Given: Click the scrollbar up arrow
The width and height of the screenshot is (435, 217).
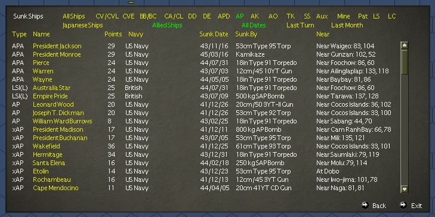Looking at the screenshot, I should tap(405, 45).
